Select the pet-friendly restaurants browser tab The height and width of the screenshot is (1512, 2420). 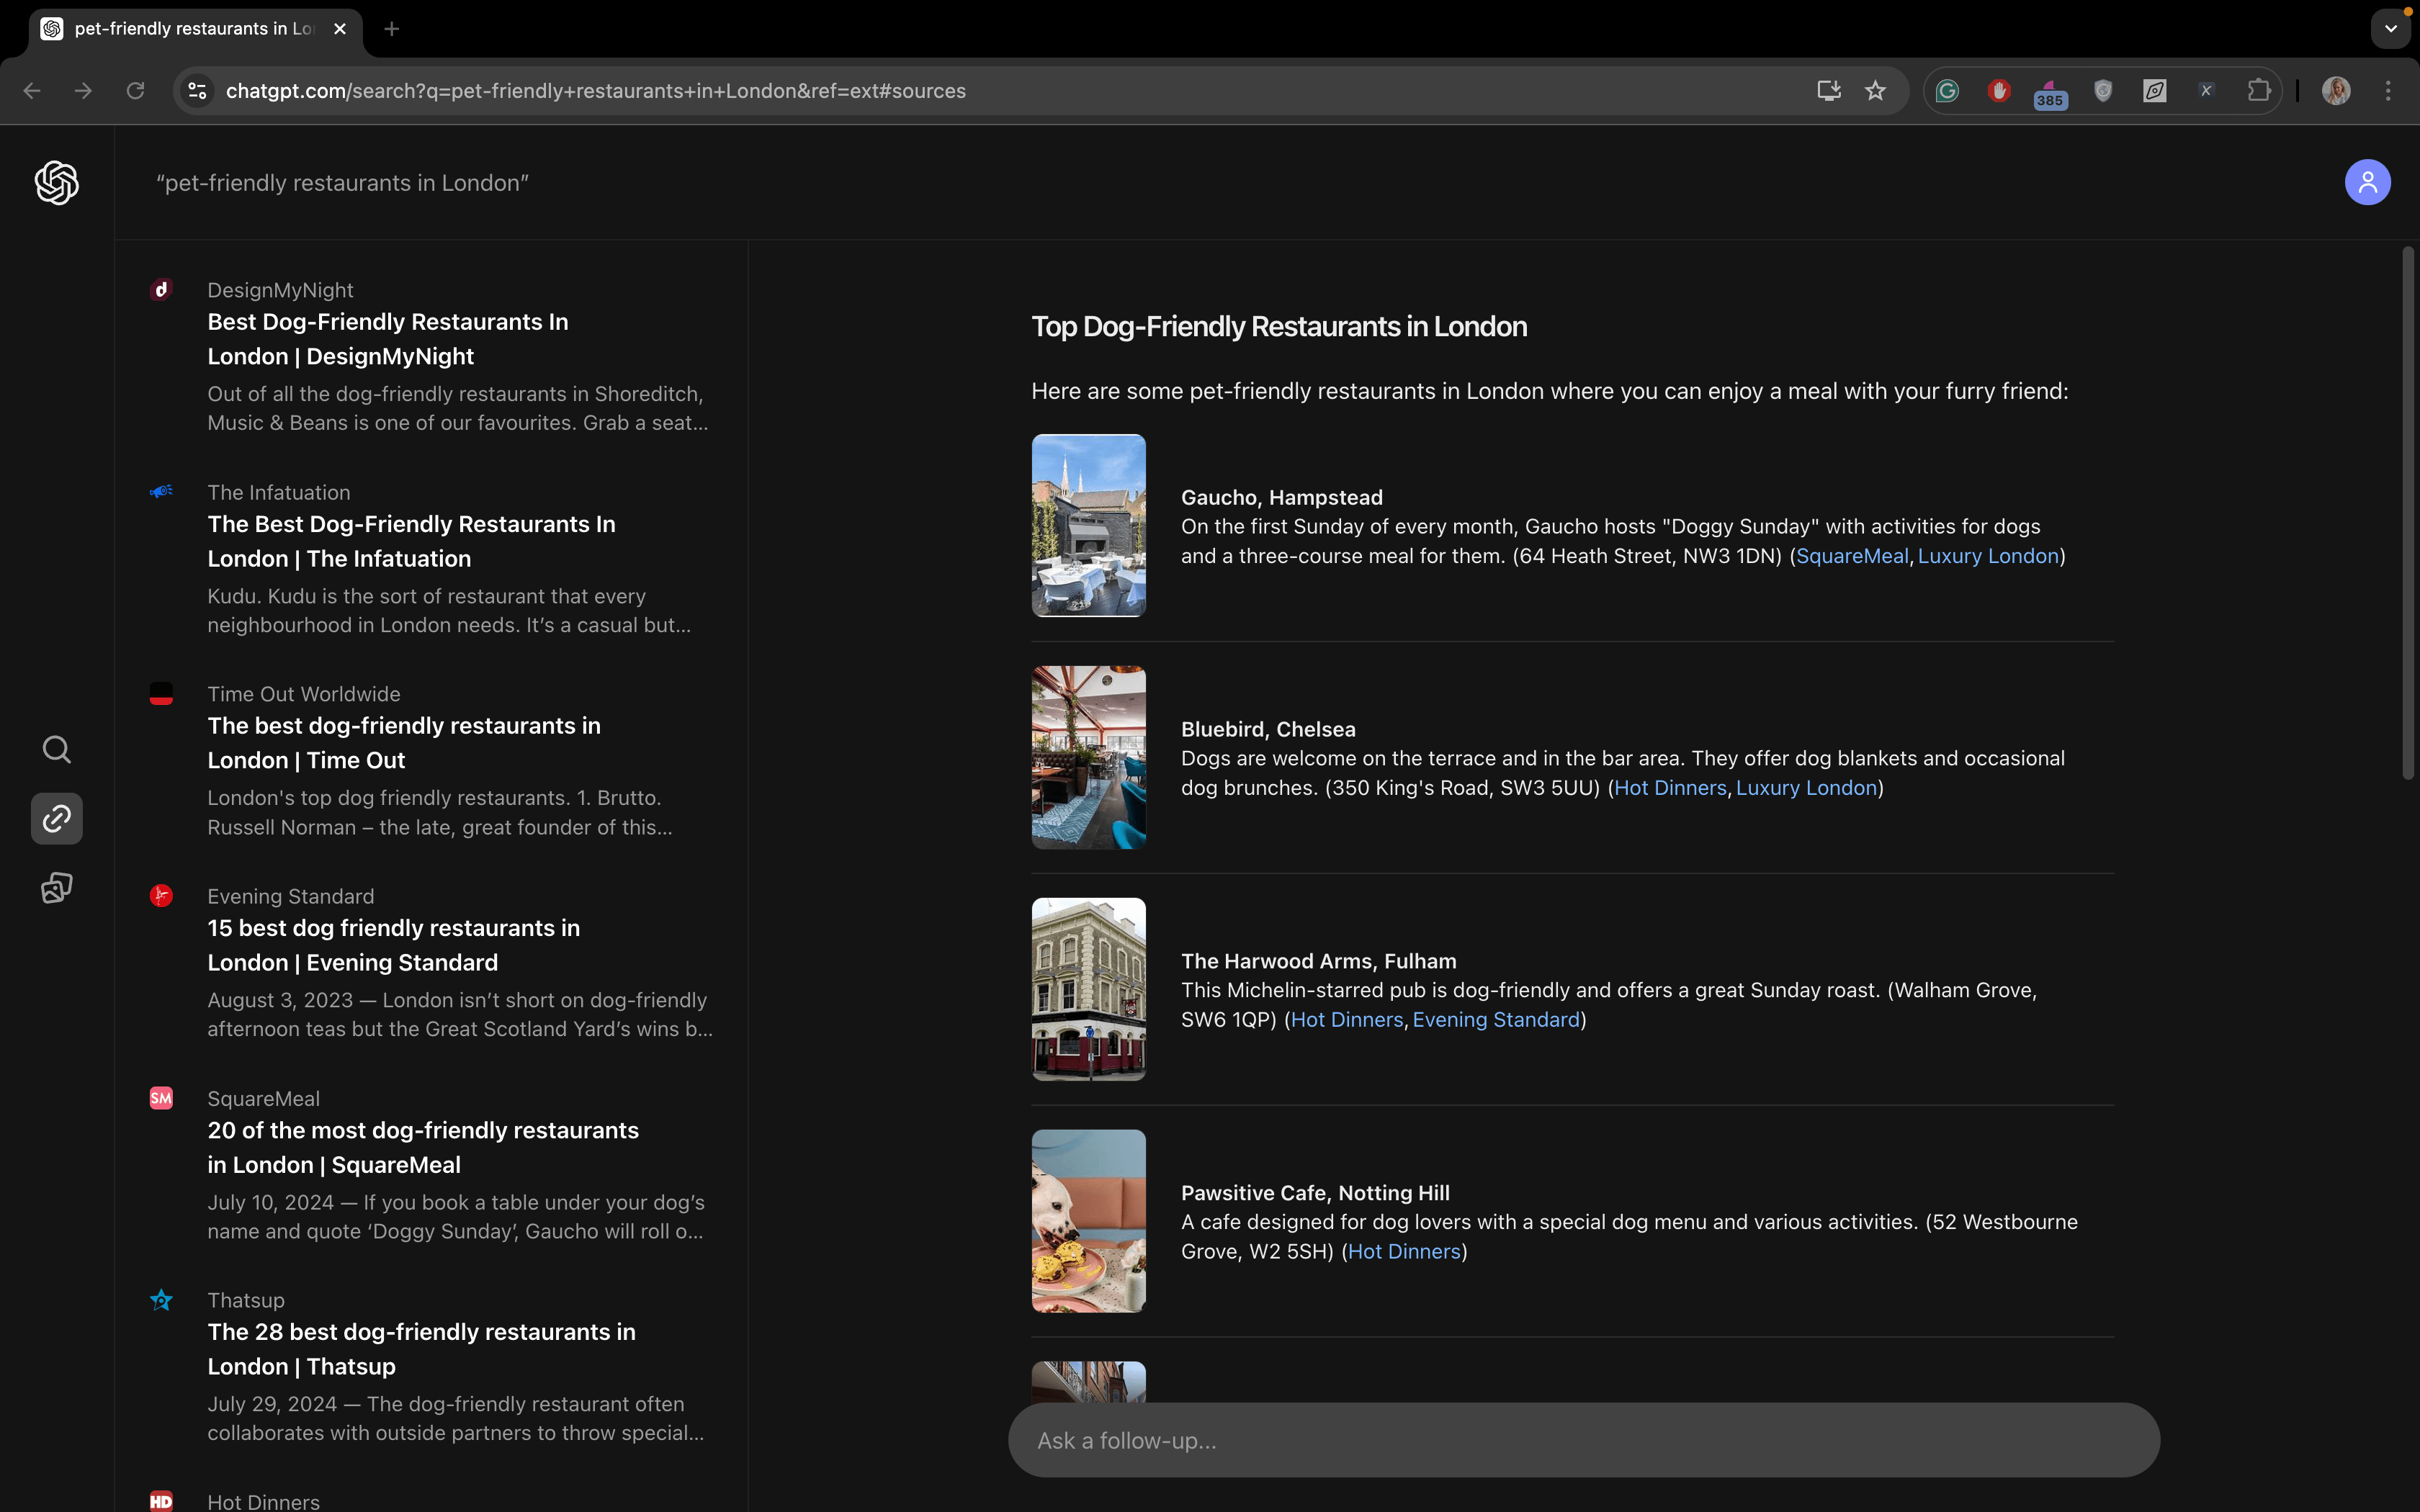[195, 29]
